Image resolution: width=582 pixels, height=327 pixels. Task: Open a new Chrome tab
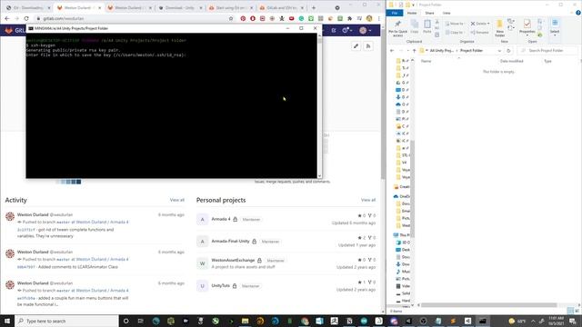[x=314, y=7]
